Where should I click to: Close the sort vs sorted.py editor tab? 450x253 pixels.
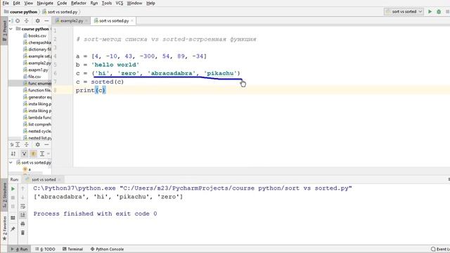(132, 21)
